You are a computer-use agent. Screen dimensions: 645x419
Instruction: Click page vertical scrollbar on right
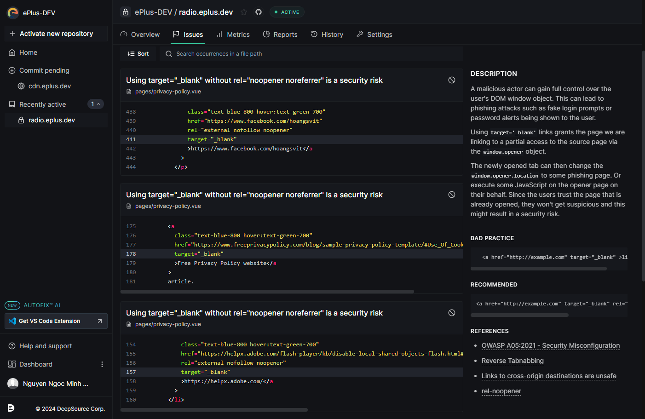click(x=643, y=166)
